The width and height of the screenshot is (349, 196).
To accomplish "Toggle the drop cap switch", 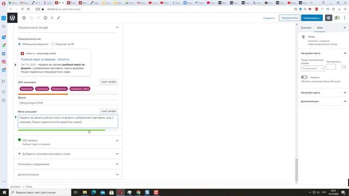I will click(304, 77).
